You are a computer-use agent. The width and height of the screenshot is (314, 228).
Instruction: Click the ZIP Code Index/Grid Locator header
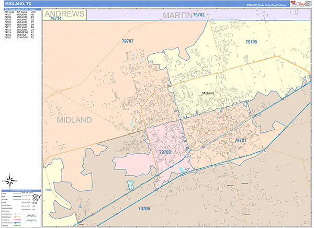point(23,9)
